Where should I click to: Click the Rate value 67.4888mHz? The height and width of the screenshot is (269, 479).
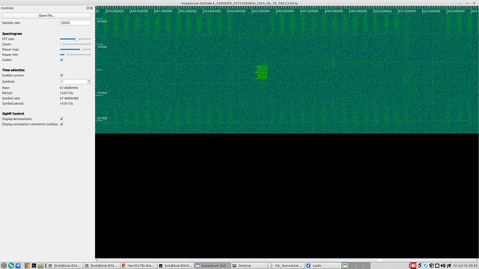[x=69, y=88]
